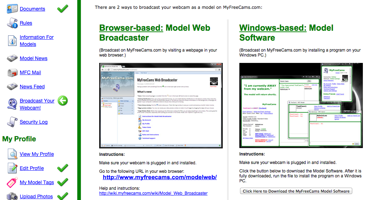Open the Rules link
Screen dimensions: 371x200
tap(26, 23)
